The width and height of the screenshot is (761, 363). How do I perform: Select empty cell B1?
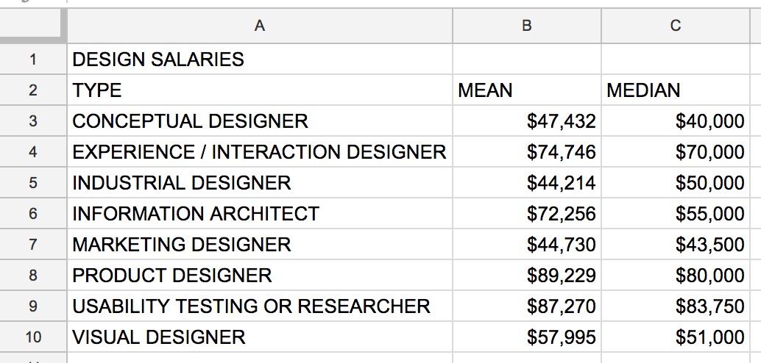coord(526,59)
